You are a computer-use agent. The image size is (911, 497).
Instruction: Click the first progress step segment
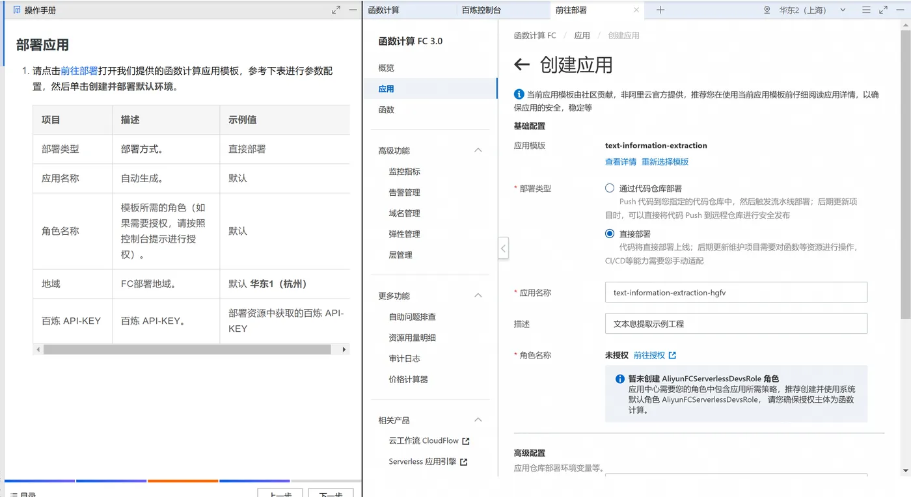[x=40, y=481]
